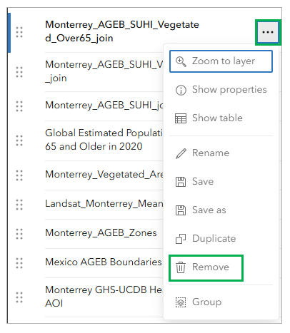Viewport: 290px width, 333px height.
Task: Select Monterrey GHS-UCDB AOI layer
Action: point(104,297)
